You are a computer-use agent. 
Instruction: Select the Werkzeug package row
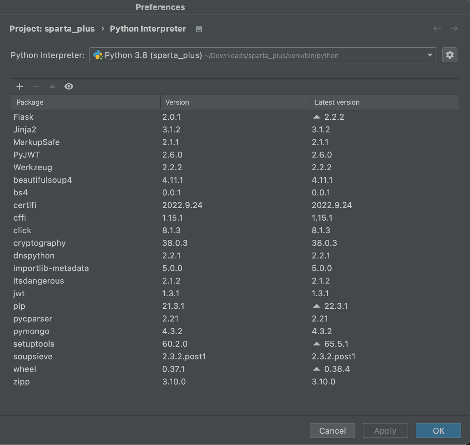coord(235,167)
